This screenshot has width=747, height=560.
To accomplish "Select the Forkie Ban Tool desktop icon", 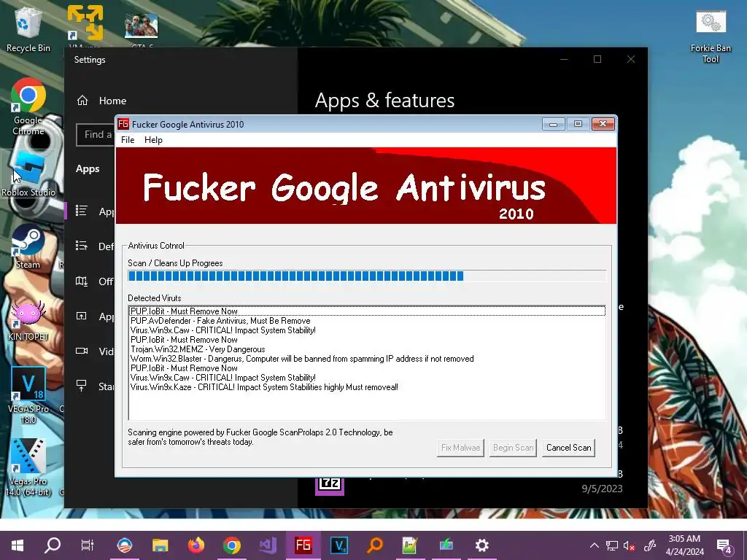I will tap(711, 37).
